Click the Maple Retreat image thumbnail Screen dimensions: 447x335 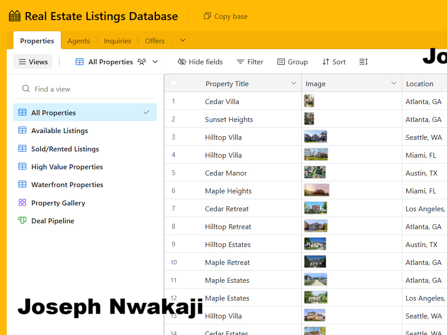point(315,262)
